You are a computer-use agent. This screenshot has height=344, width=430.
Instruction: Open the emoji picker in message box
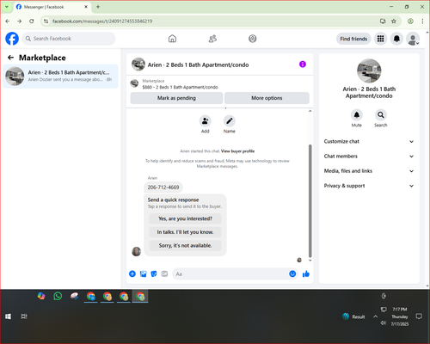tap(292, 273)
